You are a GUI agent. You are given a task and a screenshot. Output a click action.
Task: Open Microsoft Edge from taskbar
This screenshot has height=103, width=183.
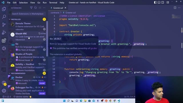click(81, 101)
